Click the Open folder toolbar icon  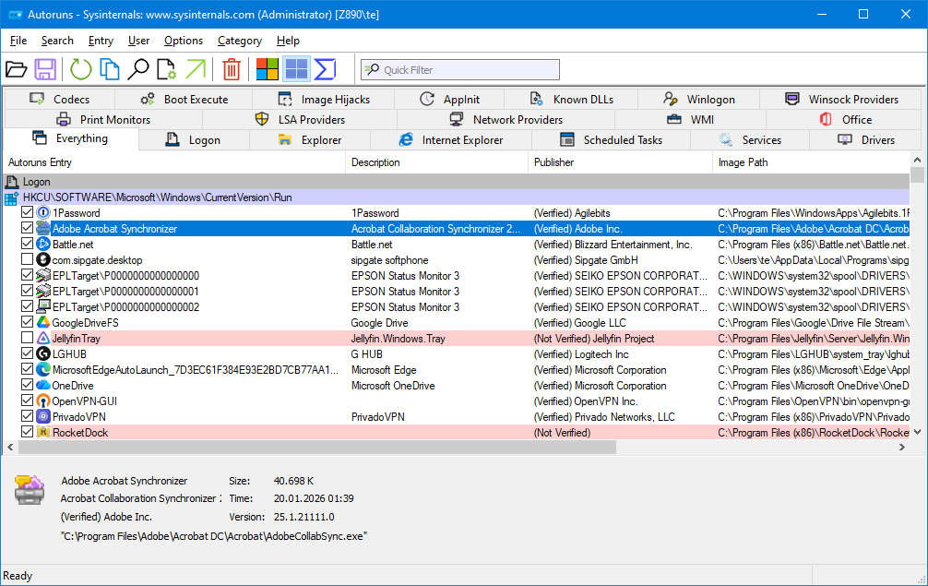17,69
